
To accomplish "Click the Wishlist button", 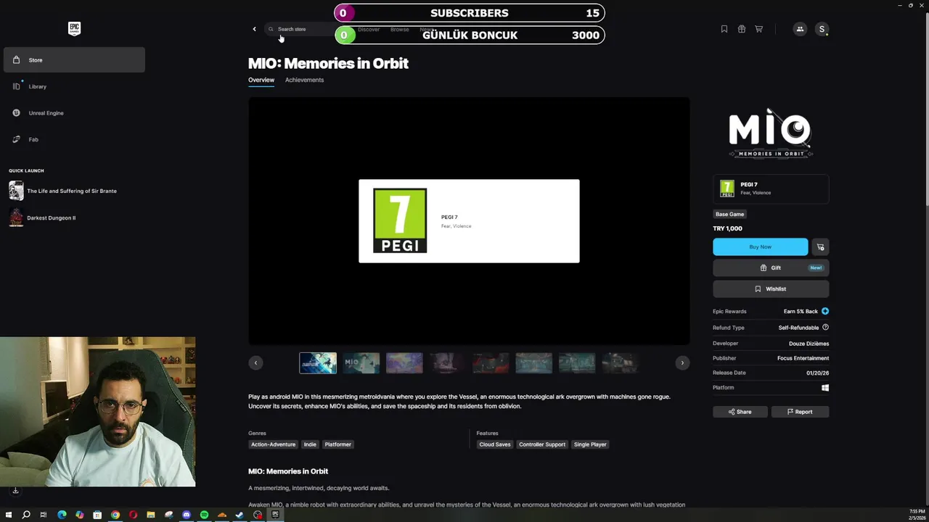I will click(x=771, y=289).
